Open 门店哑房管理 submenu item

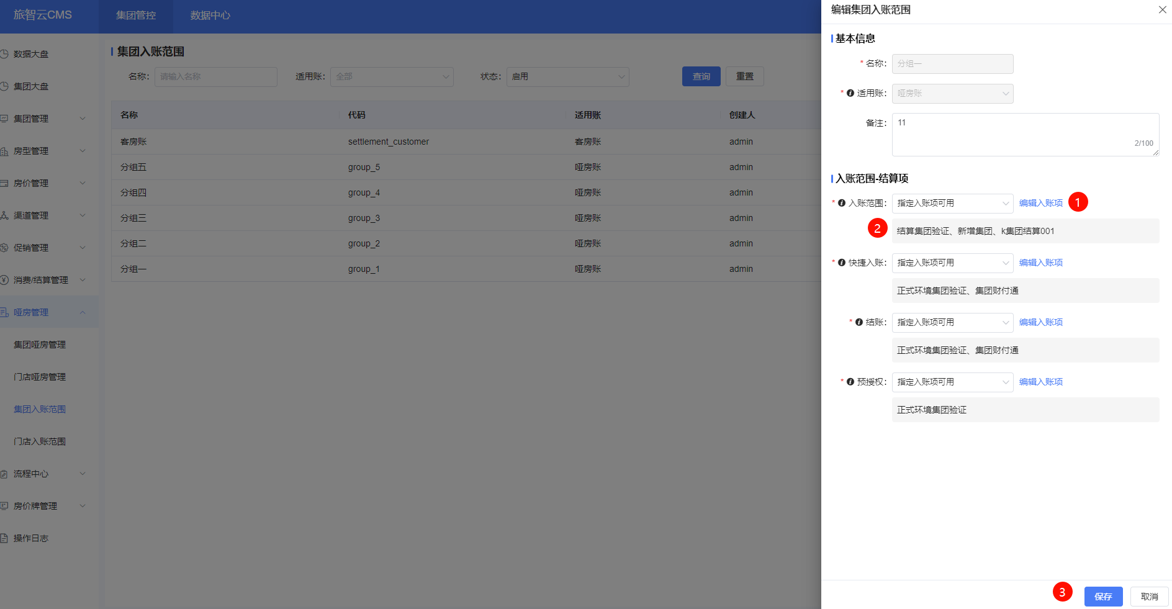pos(40,377)
